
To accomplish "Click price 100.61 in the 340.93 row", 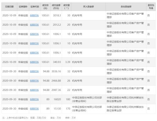I will [46, 62].
